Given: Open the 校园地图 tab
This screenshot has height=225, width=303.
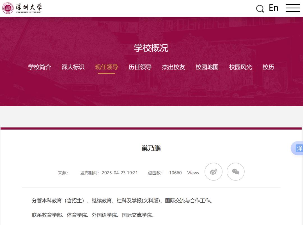Looking at the screenshot, I should [207, 67].
